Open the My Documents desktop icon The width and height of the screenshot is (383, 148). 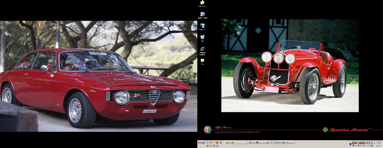point(202,3)
